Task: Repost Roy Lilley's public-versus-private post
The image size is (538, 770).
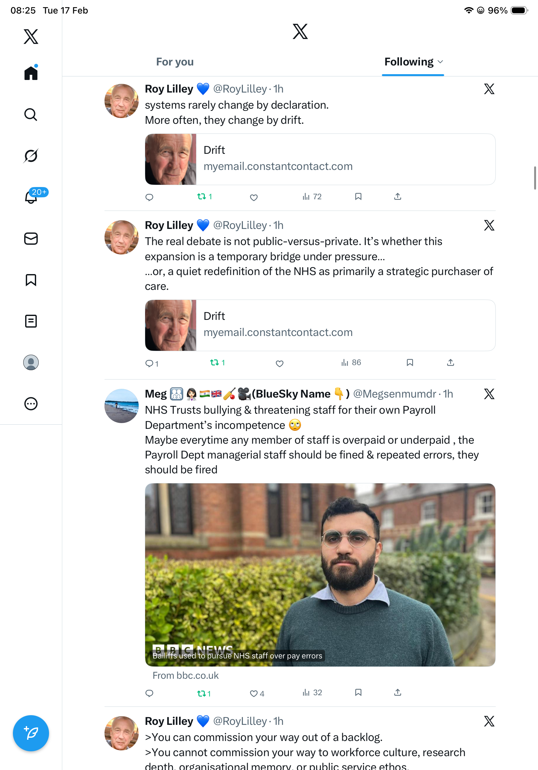Action: (214, 362)
